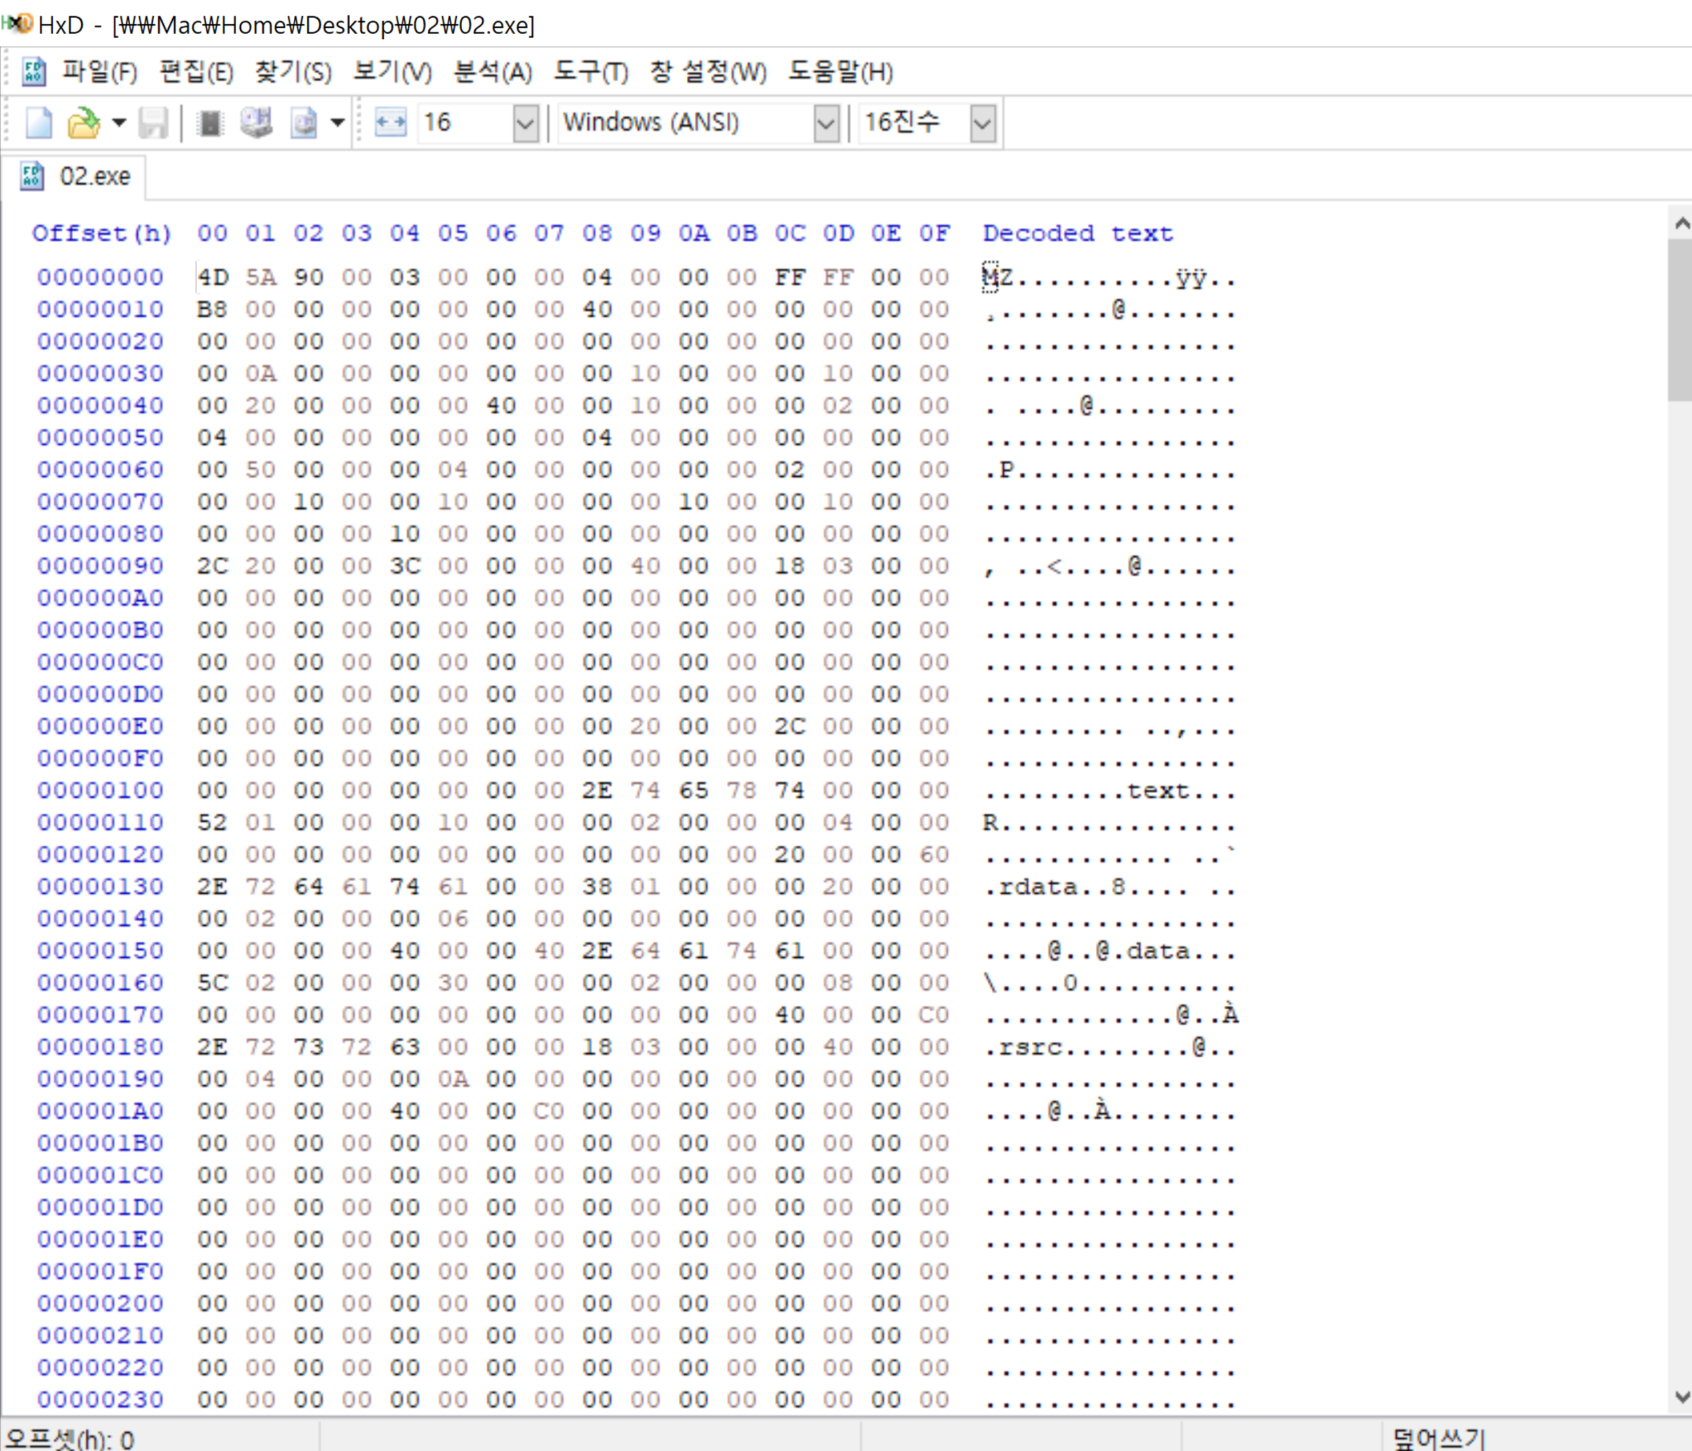Select the 02.exe file tab
This screenshot has width=1692, height=1451.
coord(82,177)
